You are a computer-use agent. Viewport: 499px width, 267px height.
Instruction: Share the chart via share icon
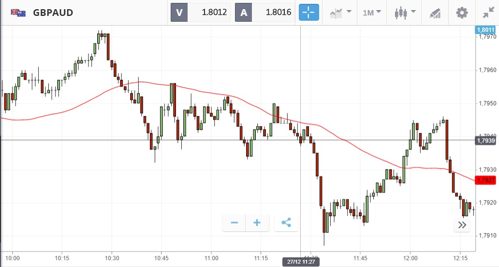tap(286, 223)
